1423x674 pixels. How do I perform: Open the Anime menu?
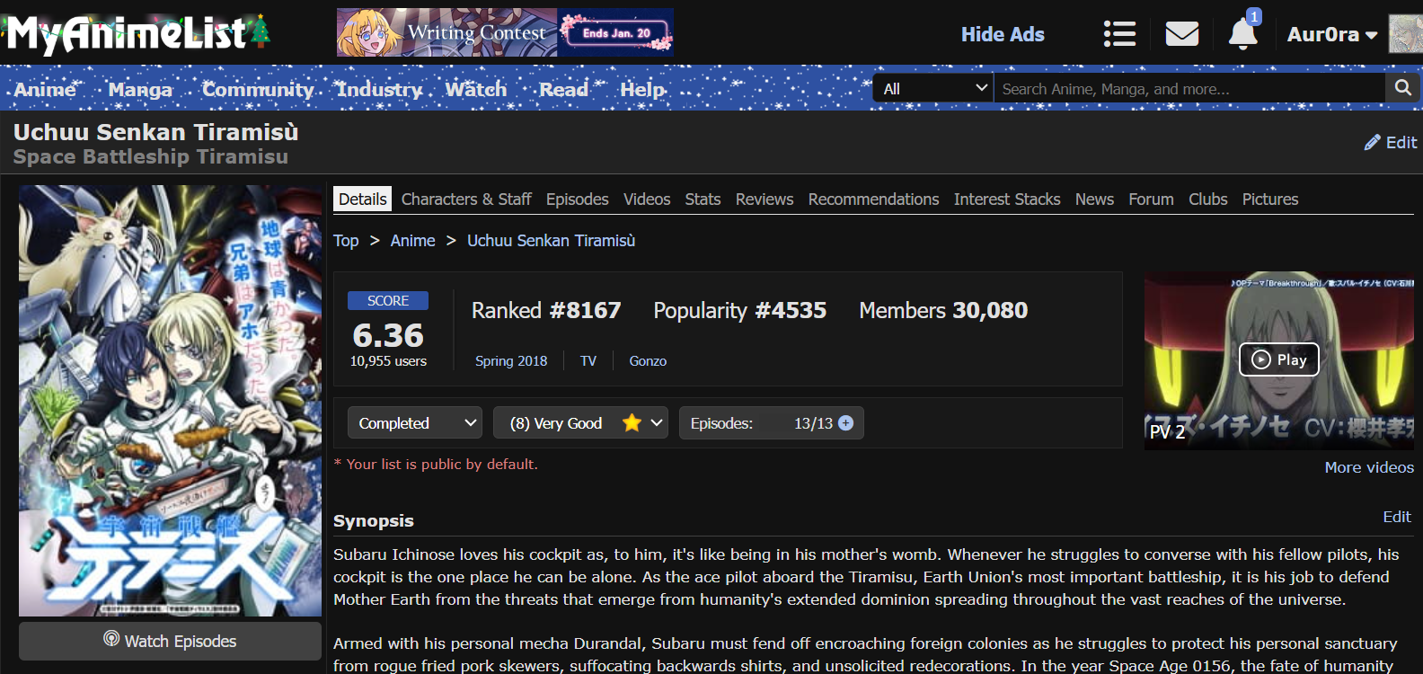pyautogui.click(x=45, y=89)
